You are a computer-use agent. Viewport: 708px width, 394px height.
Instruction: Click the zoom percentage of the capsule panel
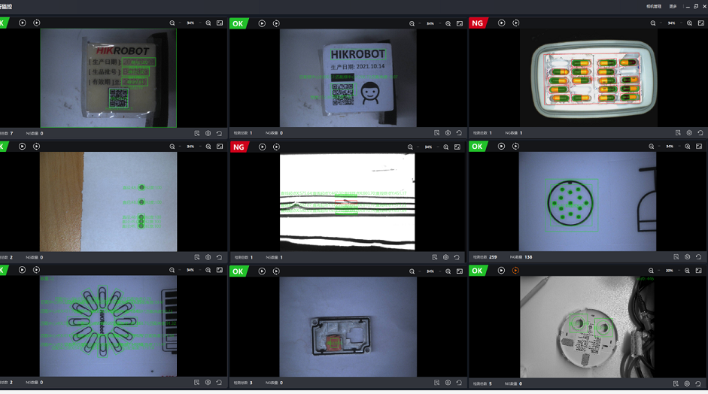pyautogui.click(x=671, y=23)
